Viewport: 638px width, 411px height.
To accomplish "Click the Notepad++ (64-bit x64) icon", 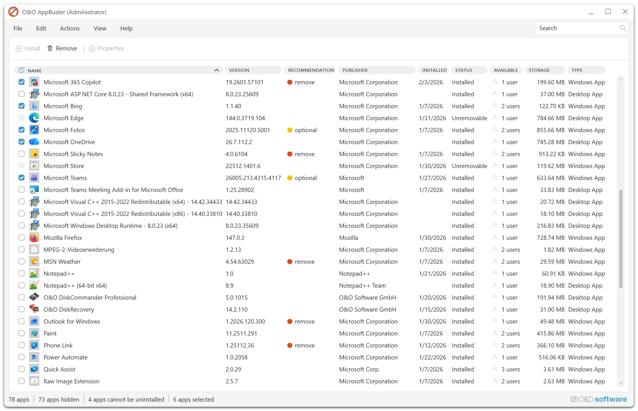I will [34, 285].
